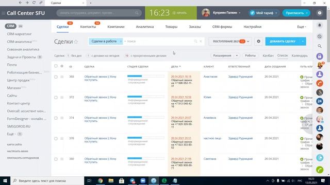This screenshot has width=330, height=185.
Task: Start workday with Начать button
Action: click(x=179, y=13)
